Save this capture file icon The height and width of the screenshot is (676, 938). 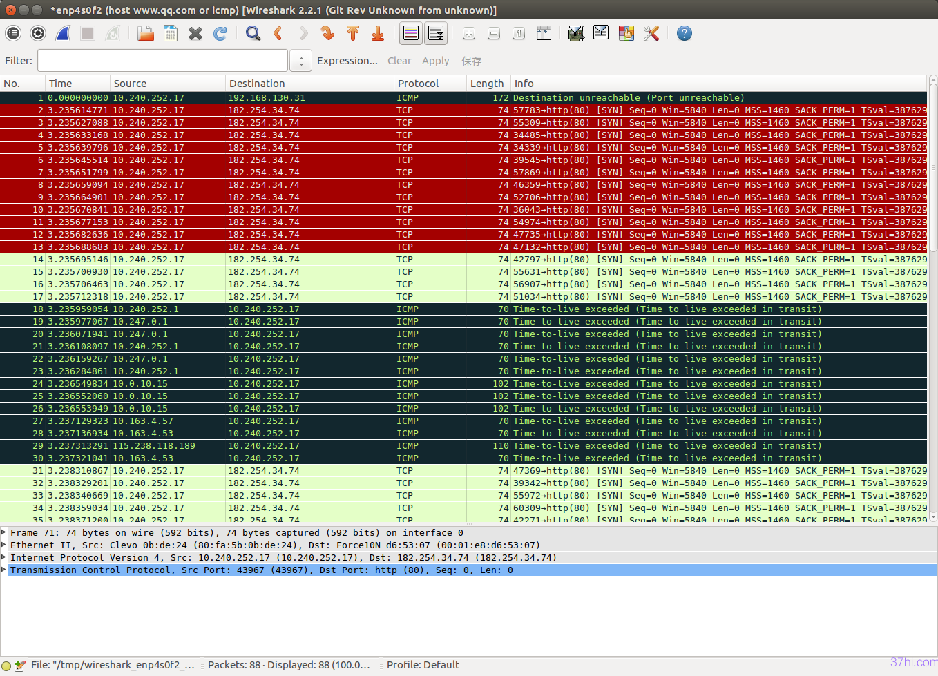(171, 33)
